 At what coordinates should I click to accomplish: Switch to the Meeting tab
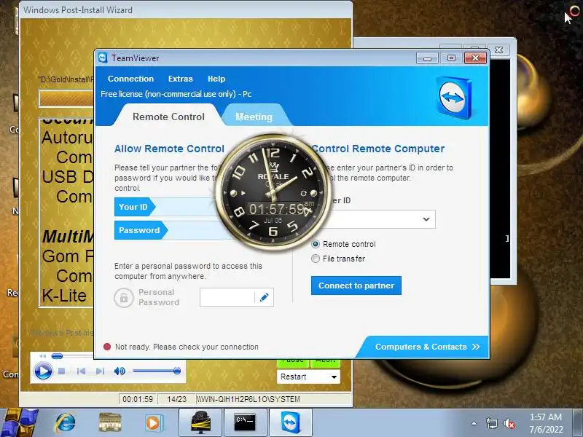click(254, 117)
